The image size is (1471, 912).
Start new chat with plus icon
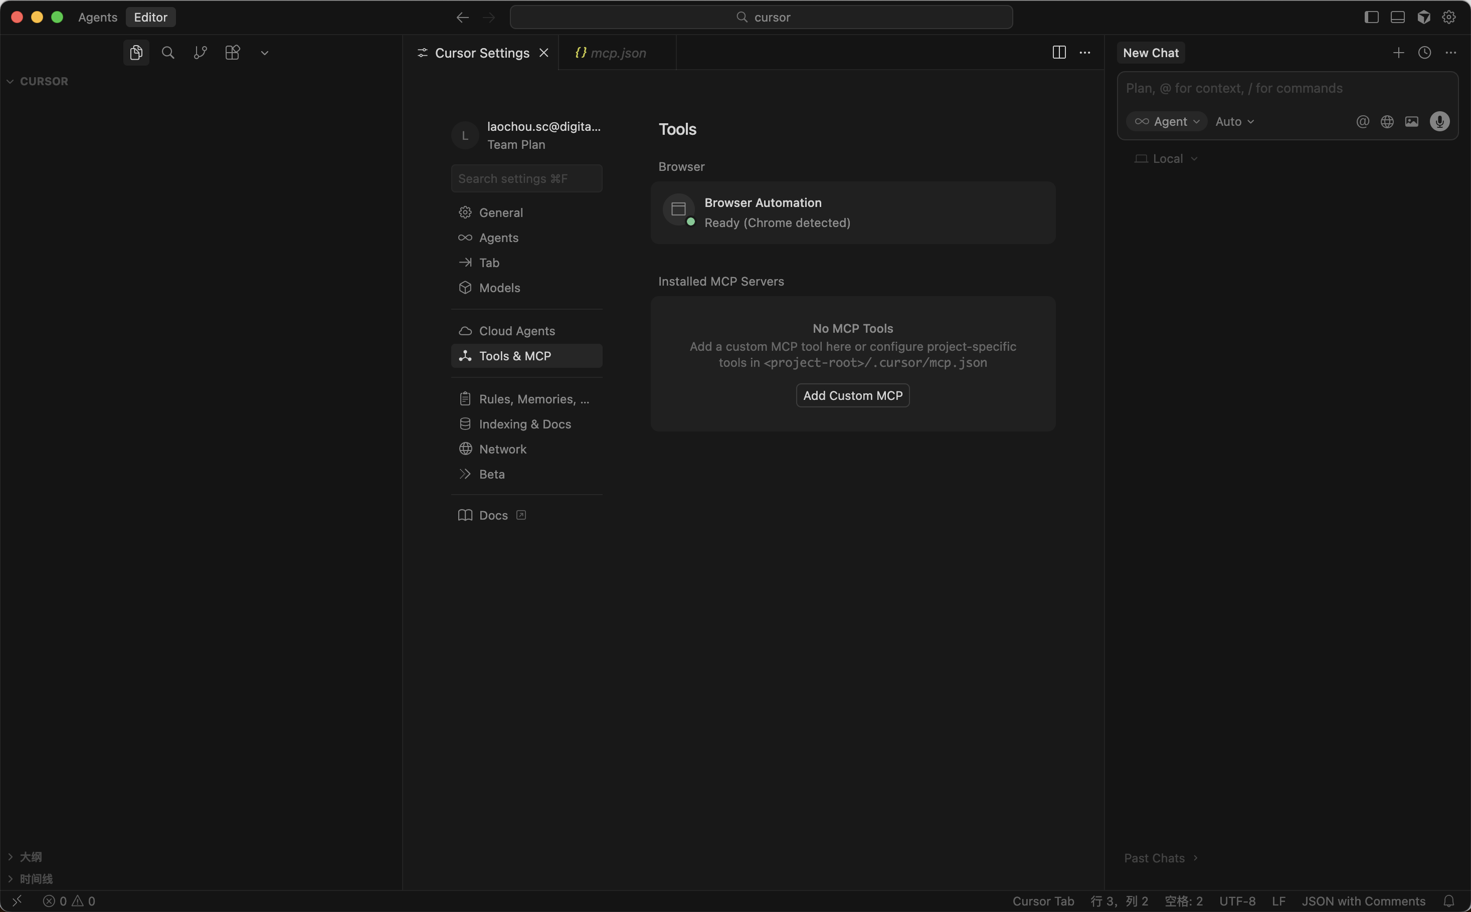1398,53
